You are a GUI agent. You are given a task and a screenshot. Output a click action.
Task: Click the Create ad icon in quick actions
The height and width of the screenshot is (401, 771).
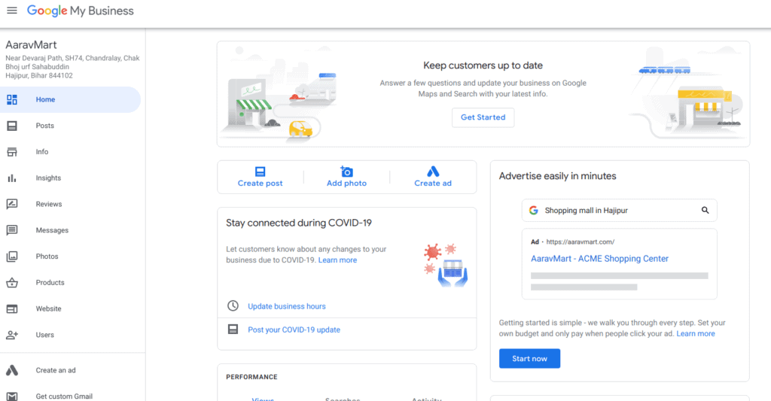point(433,171)
